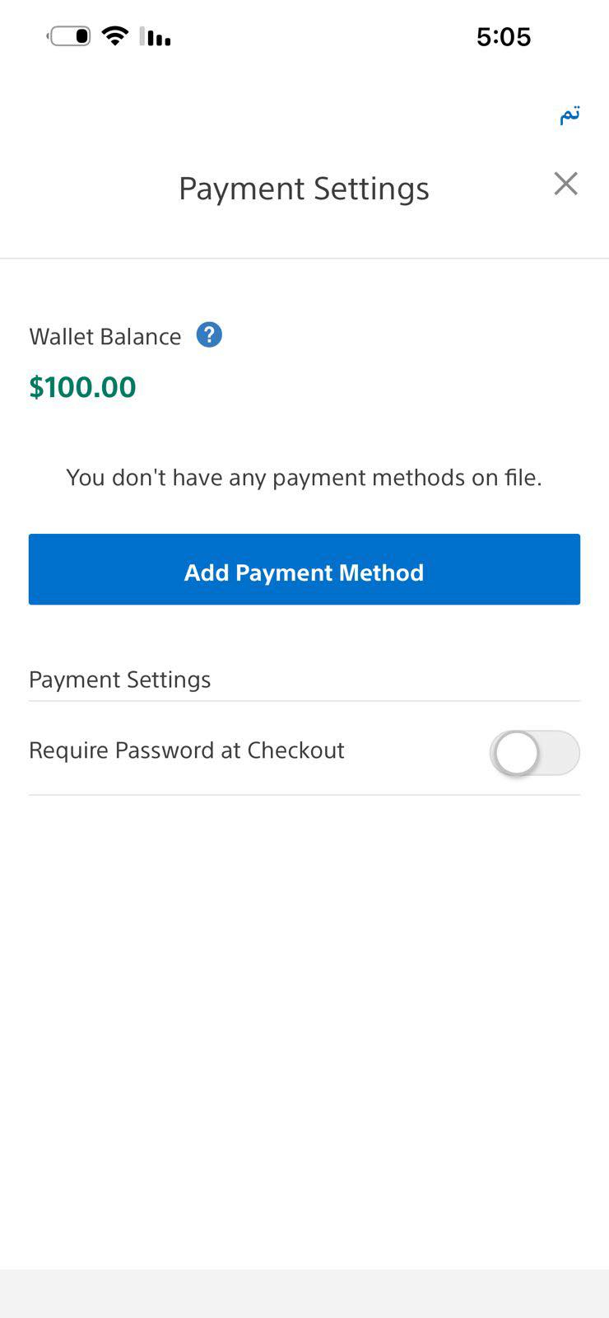Click the Wallet Balance help question mark icon
This screenshot has width=609, height=1318.
pos(209,335)
